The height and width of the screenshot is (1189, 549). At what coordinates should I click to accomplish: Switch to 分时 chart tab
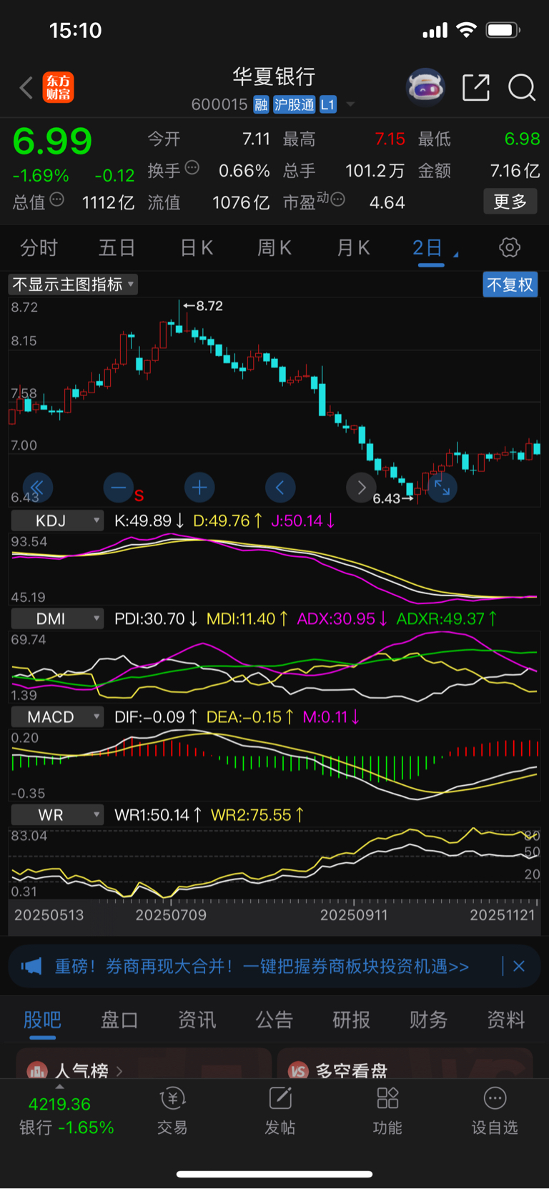[x=39, y=248]
